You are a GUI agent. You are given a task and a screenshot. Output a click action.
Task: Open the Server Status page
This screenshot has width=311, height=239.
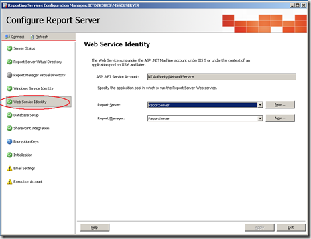tap(25, 48)
